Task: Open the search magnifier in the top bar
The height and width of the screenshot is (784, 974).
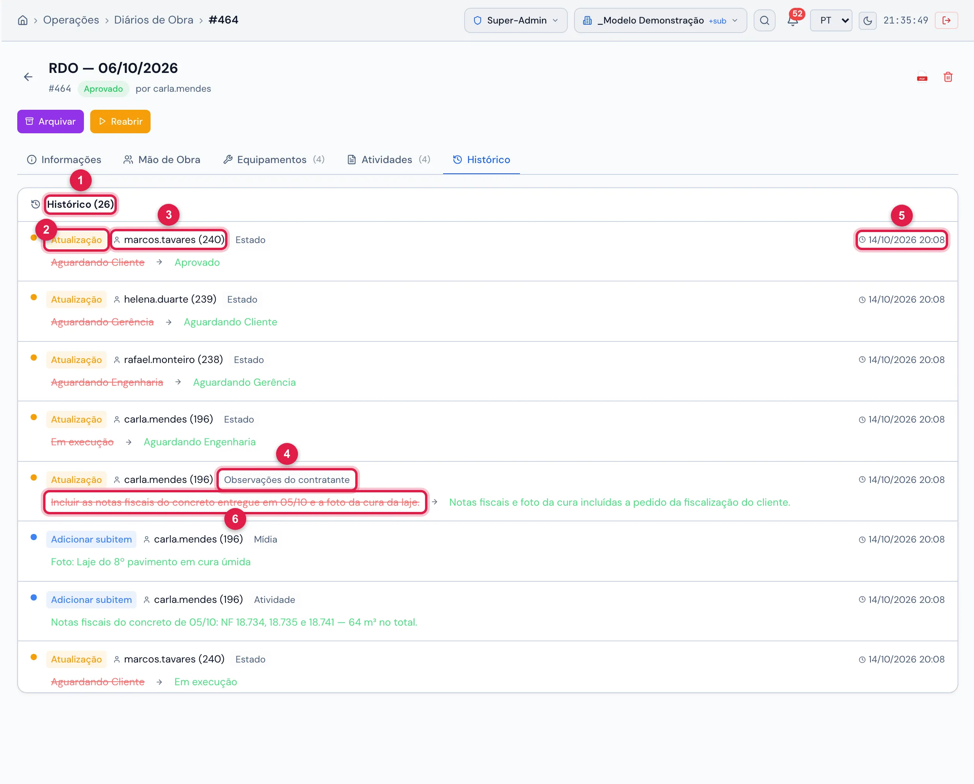Action: 764,20
